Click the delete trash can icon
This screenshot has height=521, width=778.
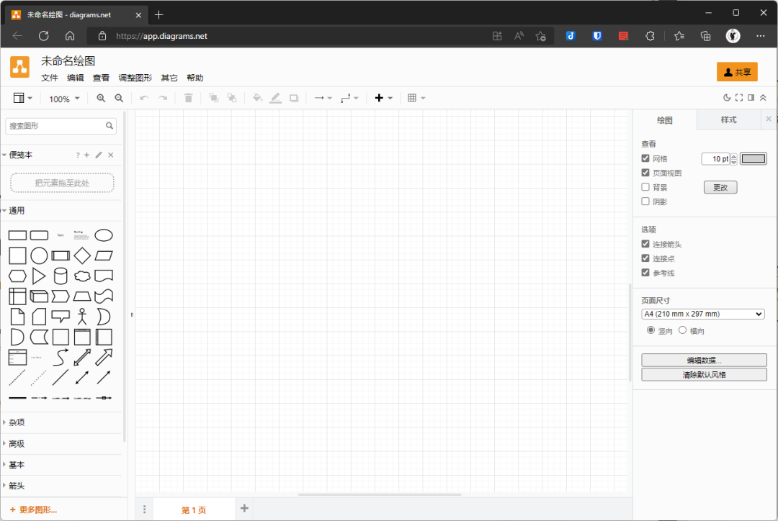coord(189,99)
